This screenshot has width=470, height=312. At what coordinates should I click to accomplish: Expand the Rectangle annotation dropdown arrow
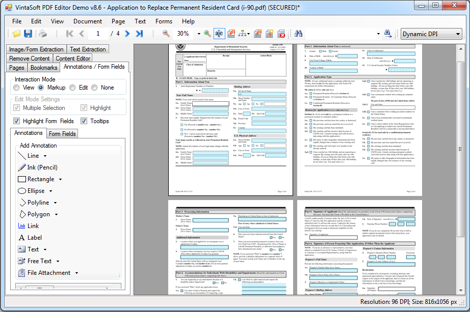click(x=60, y=179)
